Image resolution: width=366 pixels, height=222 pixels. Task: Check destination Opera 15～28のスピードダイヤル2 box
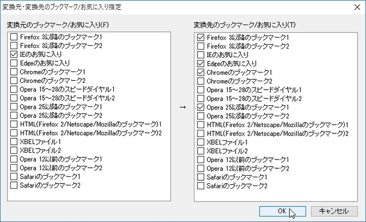201,98
